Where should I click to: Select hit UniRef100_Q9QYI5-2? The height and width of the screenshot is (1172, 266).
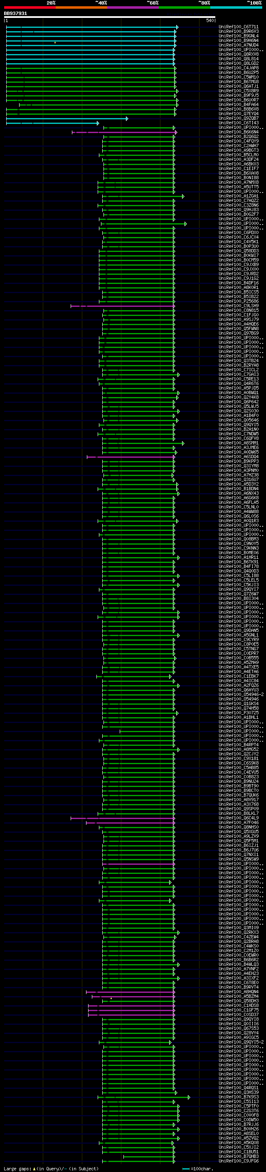point(241,1042)
